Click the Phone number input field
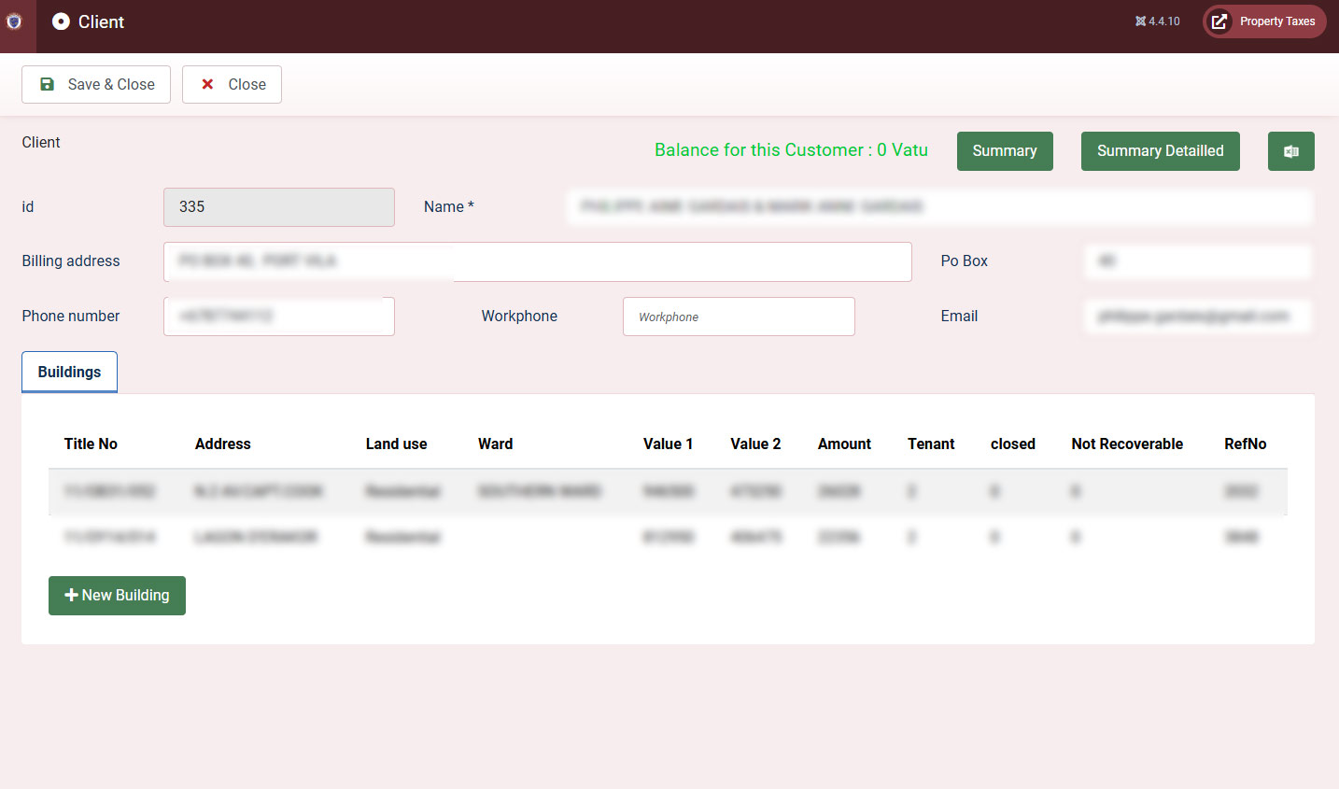 [x=278, y=317]
